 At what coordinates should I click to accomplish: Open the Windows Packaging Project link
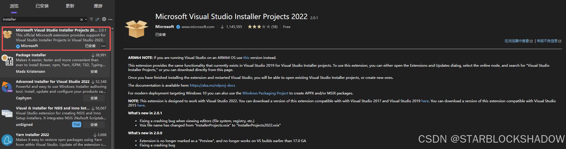pos(265,93)
